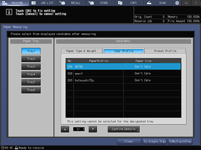The width and height of the screenshot is (201, 150).
Task: Select Tray4 paper tray
Action: (31, 74)
